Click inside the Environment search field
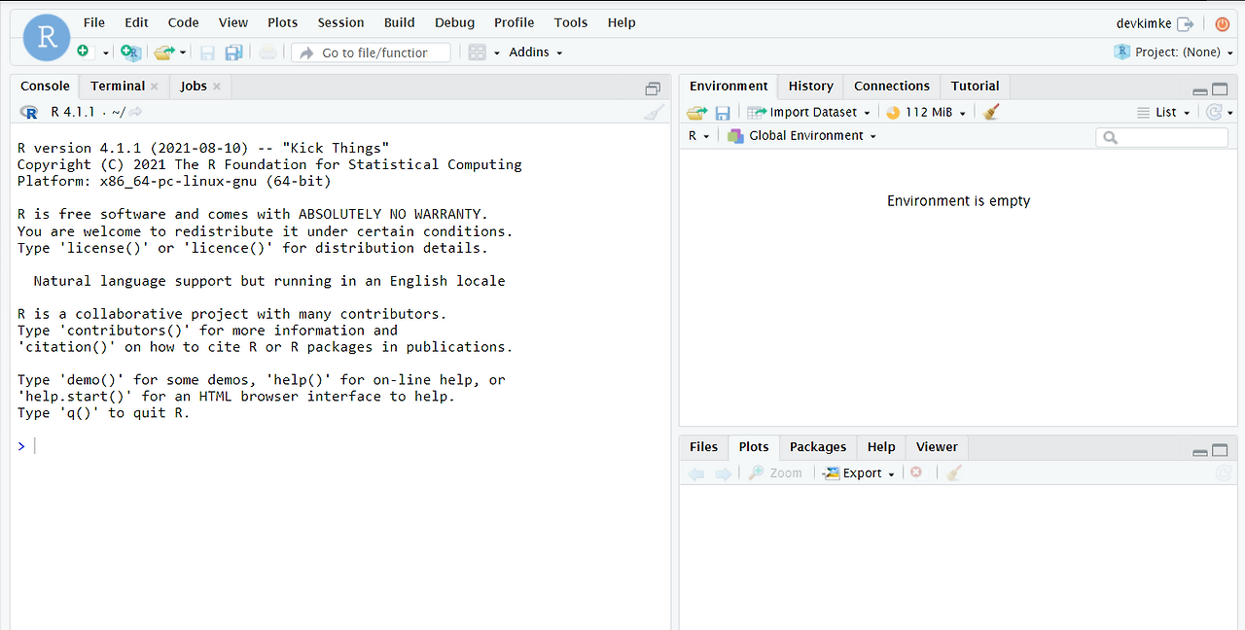This screenshot has width=1245, height=630. click(1161, 137)
